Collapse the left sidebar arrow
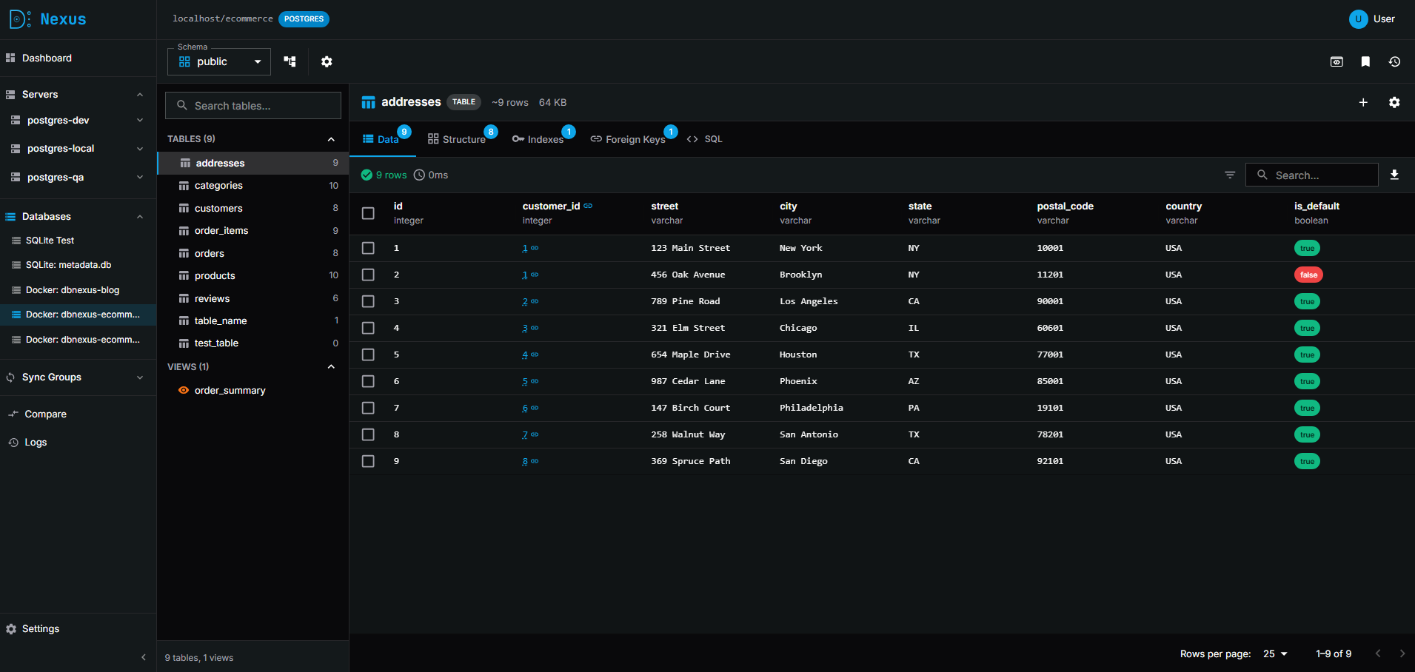 144,657
